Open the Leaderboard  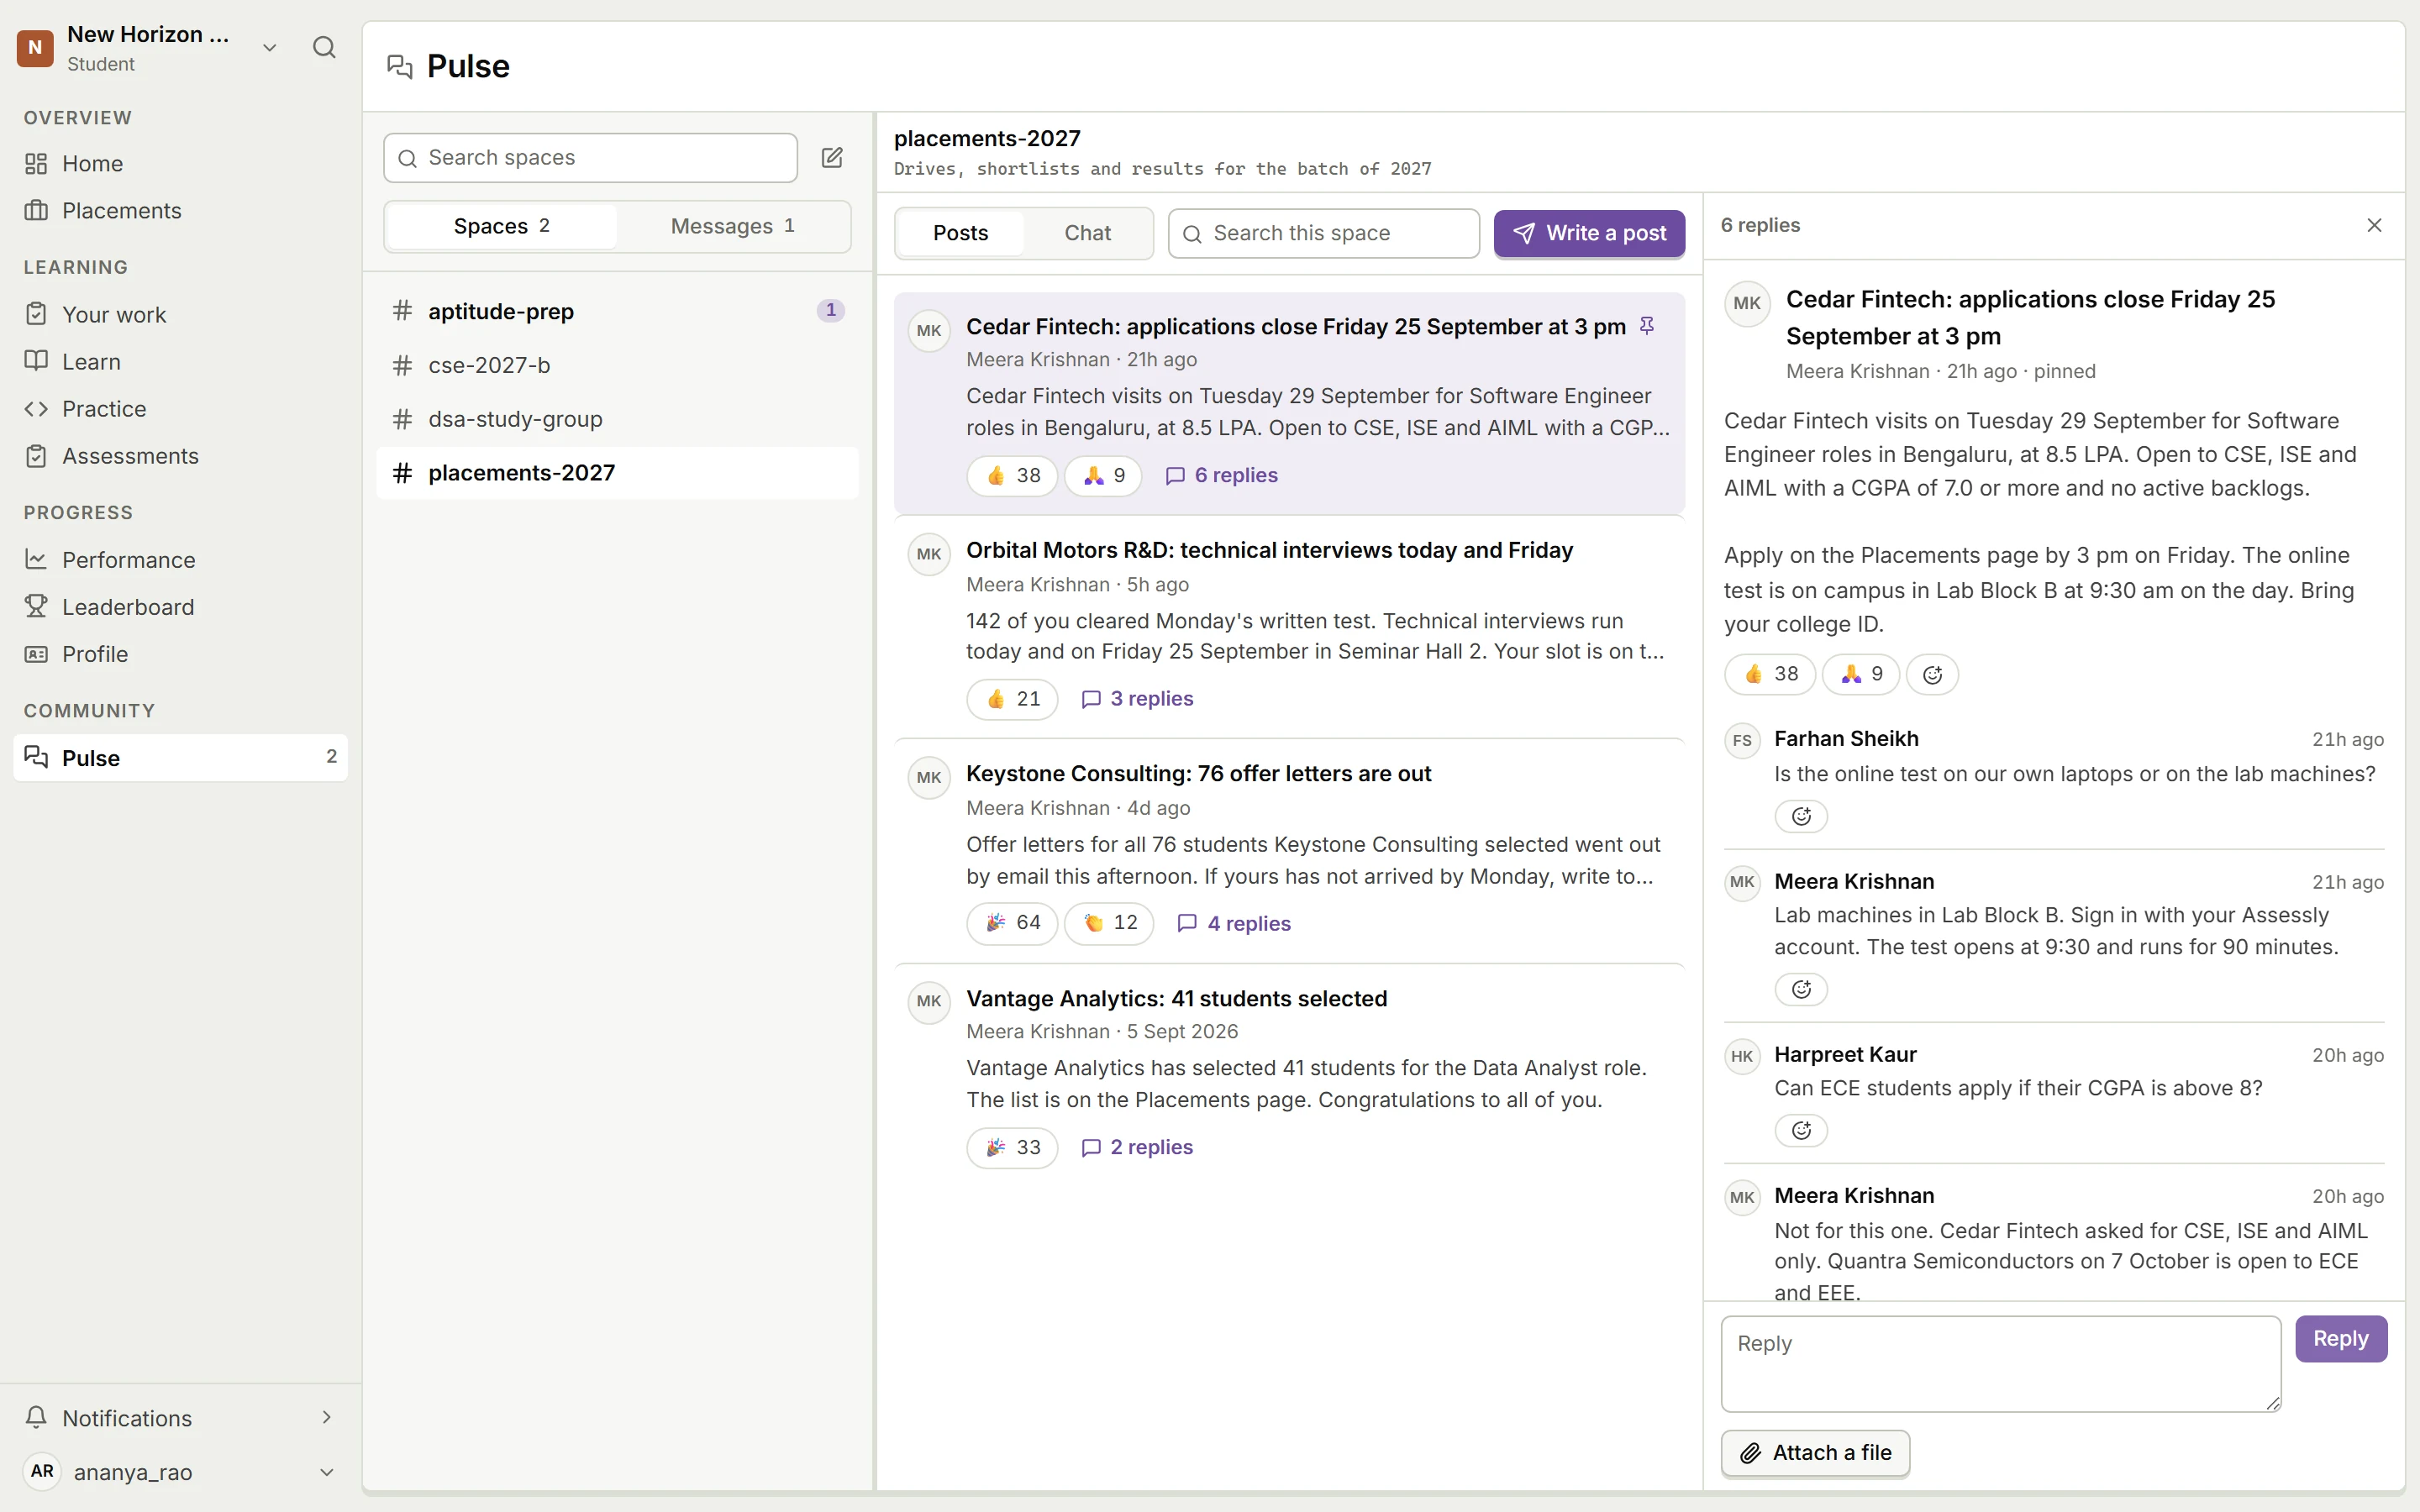[180, 606]
